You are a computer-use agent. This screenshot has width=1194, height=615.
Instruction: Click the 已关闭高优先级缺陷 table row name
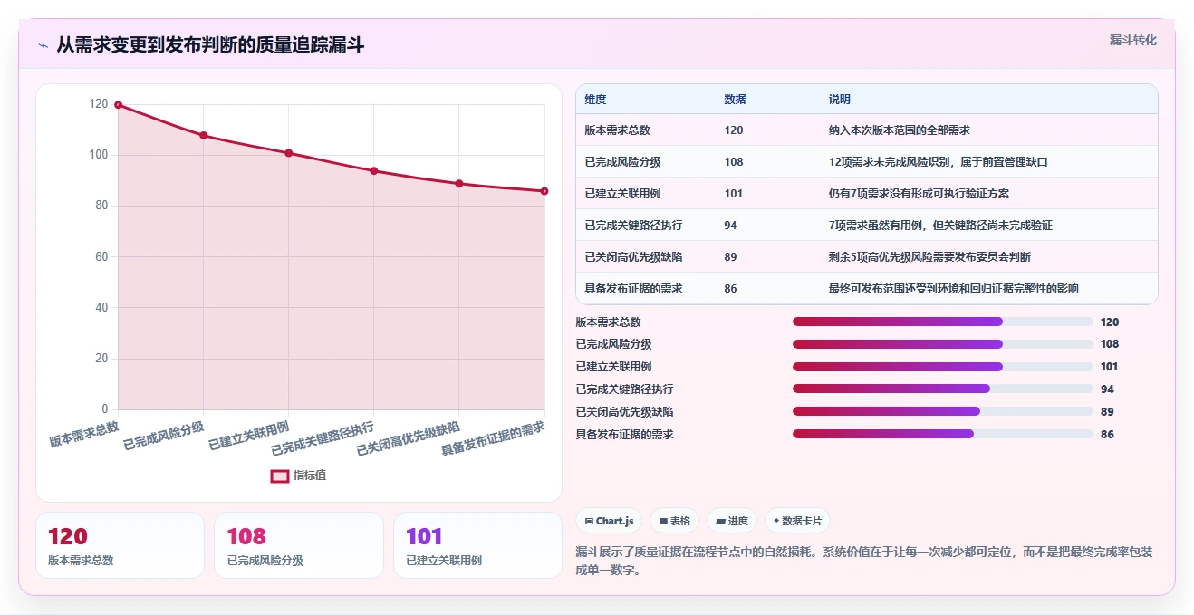pyautogui.click(x=633, y=257)
